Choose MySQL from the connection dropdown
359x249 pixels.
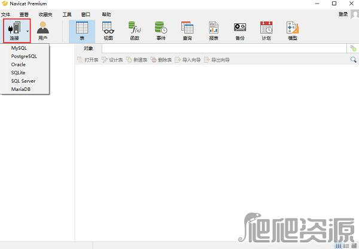[20, 47]
